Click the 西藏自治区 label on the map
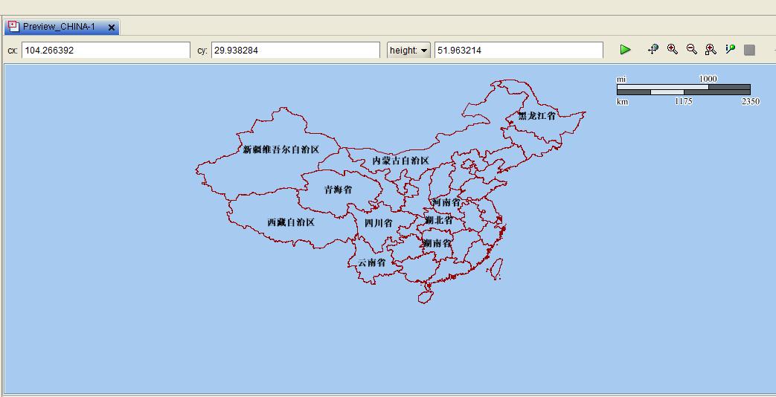 tap(291, 222)
